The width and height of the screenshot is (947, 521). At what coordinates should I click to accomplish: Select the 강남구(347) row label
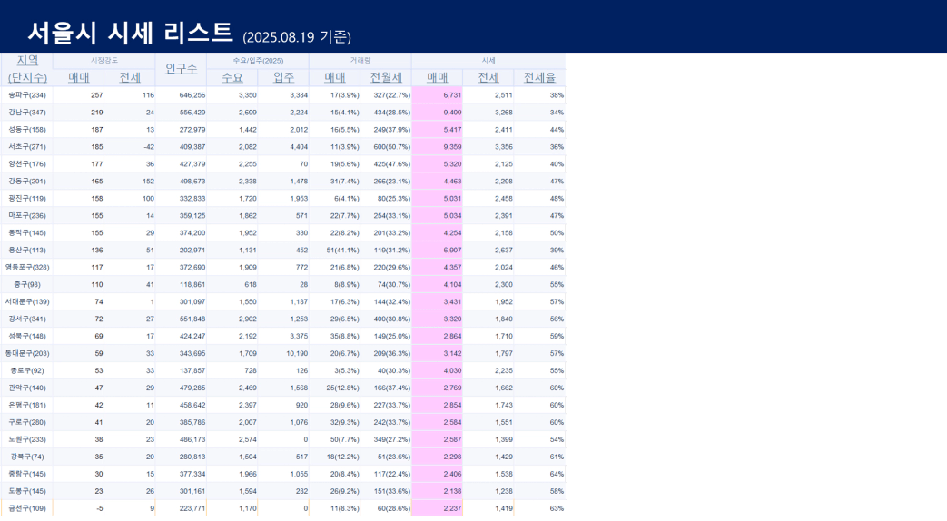pyautogui.click(x=26, y=113)
